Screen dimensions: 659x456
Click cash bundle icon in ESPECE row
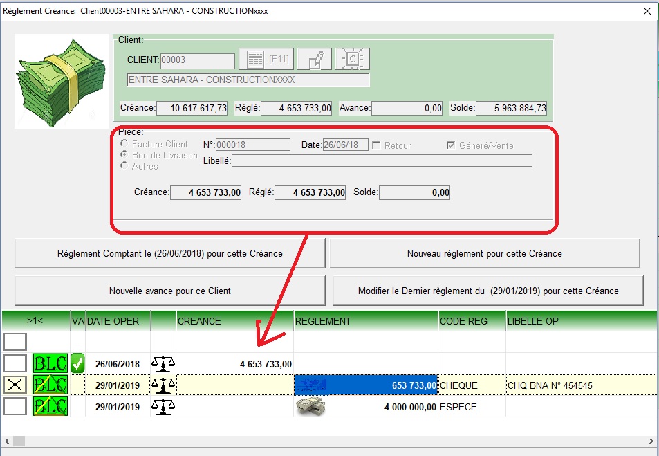(310, 406)
